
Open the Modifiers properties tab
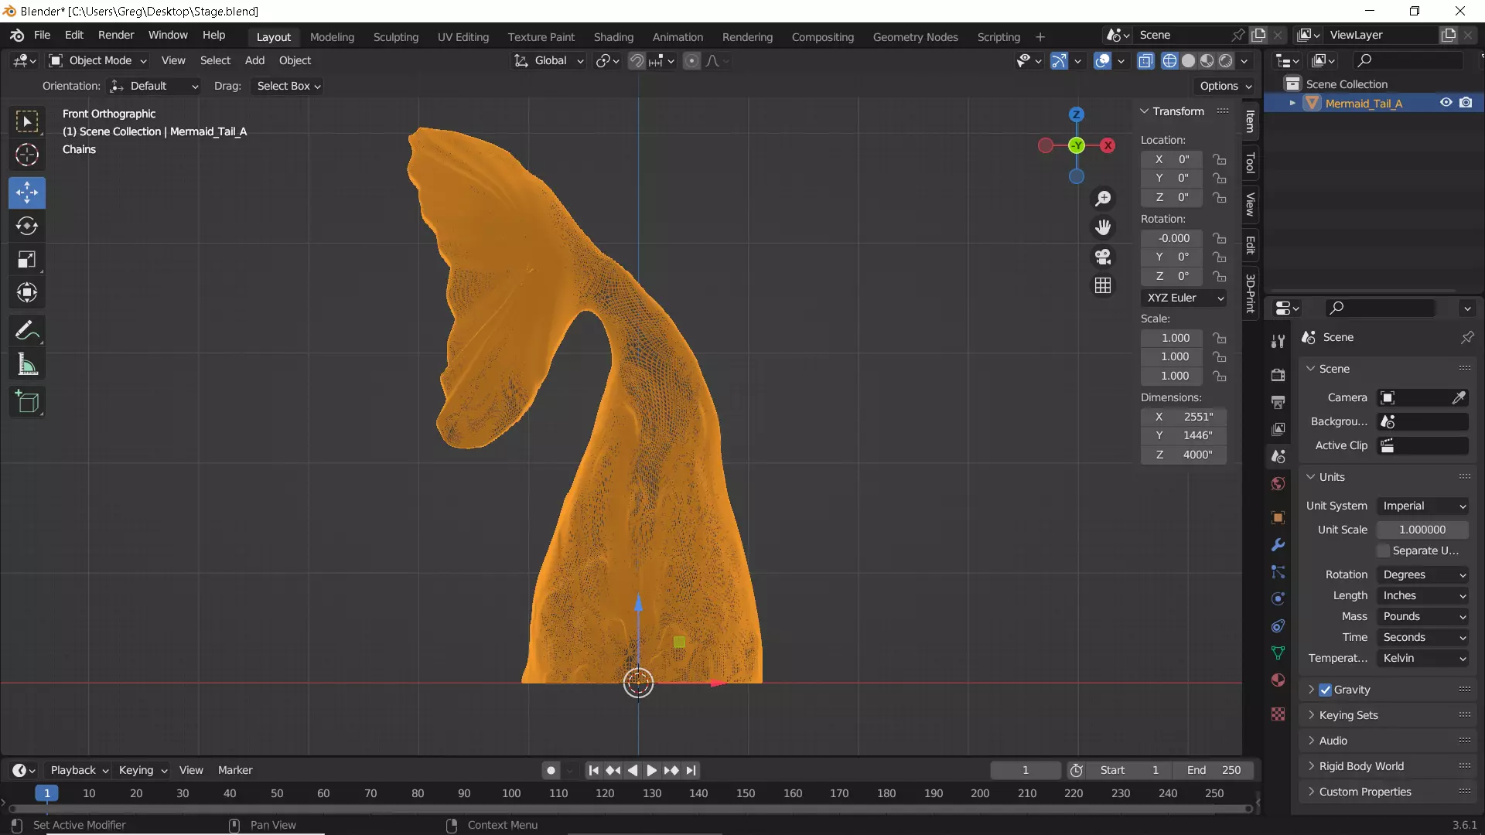tap(1278, 545)
